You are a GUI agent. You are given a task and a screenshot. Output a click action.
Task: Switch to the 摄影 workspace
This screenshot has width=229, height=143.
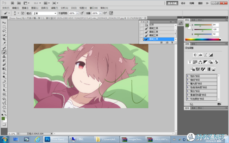pos(200,3)
